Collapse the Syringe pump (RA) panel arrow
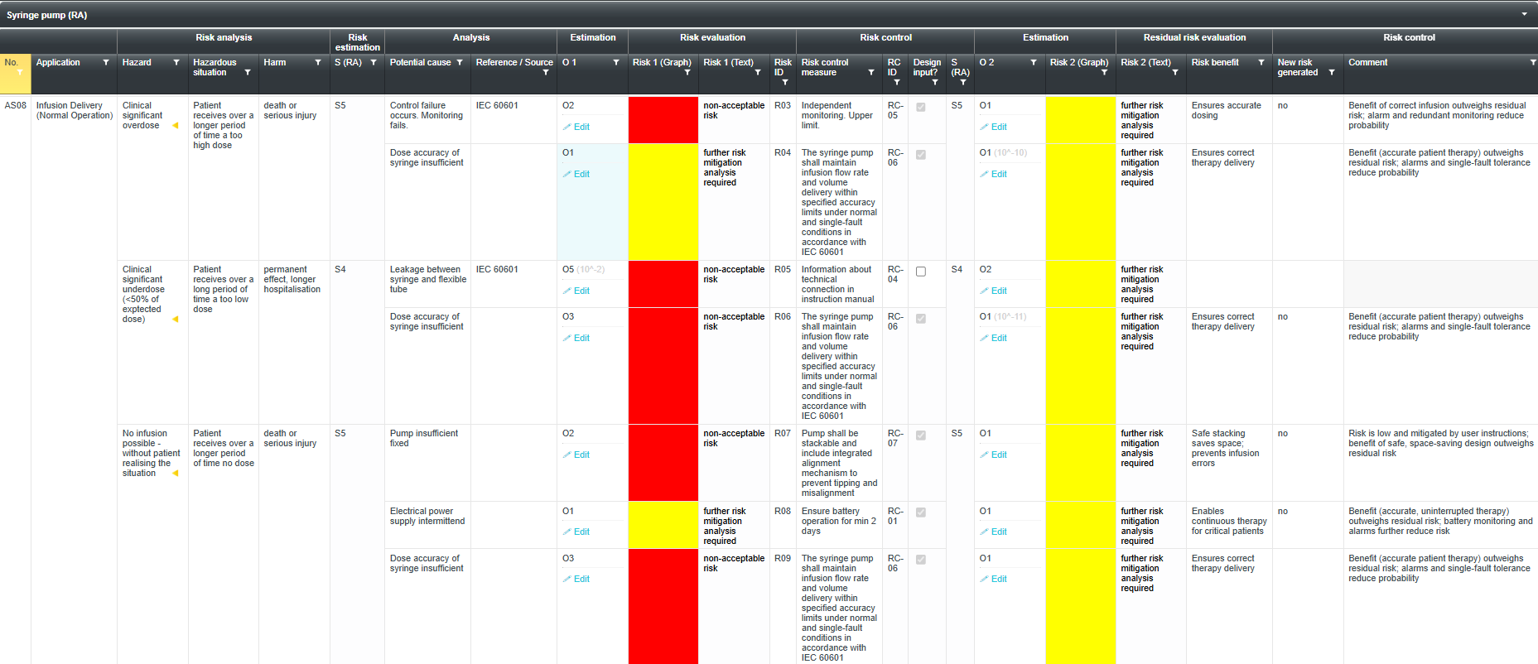The width and height of the screenshot is (1538, 664). [1524, 14]
